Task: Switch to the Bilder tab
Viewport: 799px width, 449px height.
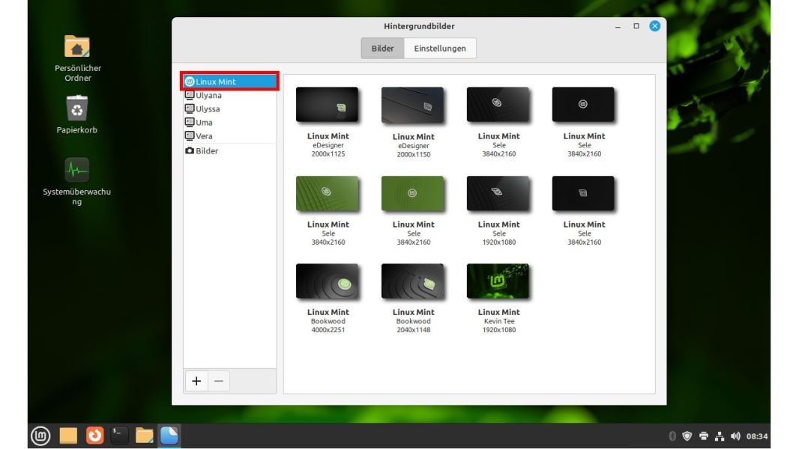Action: pyautogui.click(x=383, y=49)
